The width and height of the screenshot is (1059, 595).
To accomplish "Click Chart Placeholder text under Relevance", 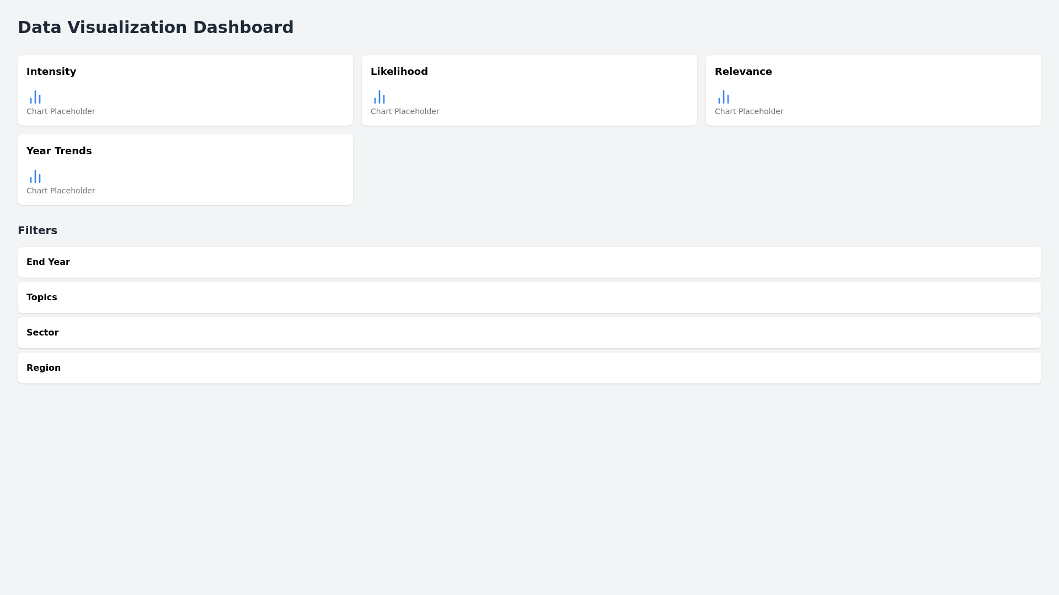I will [749, 111].
